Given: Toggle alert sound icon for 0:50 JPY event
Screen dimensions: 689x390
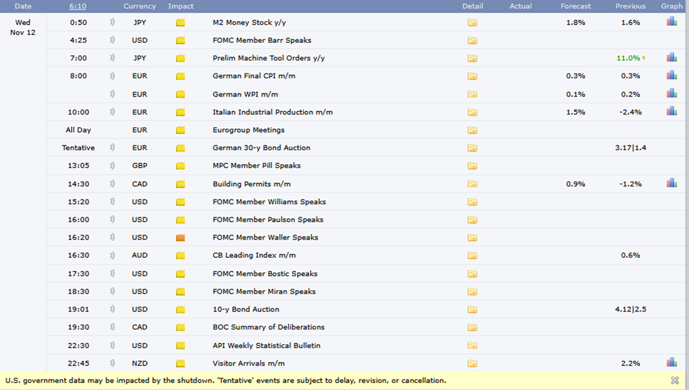Looking at the screenshot, I should [x=113, y=23].
